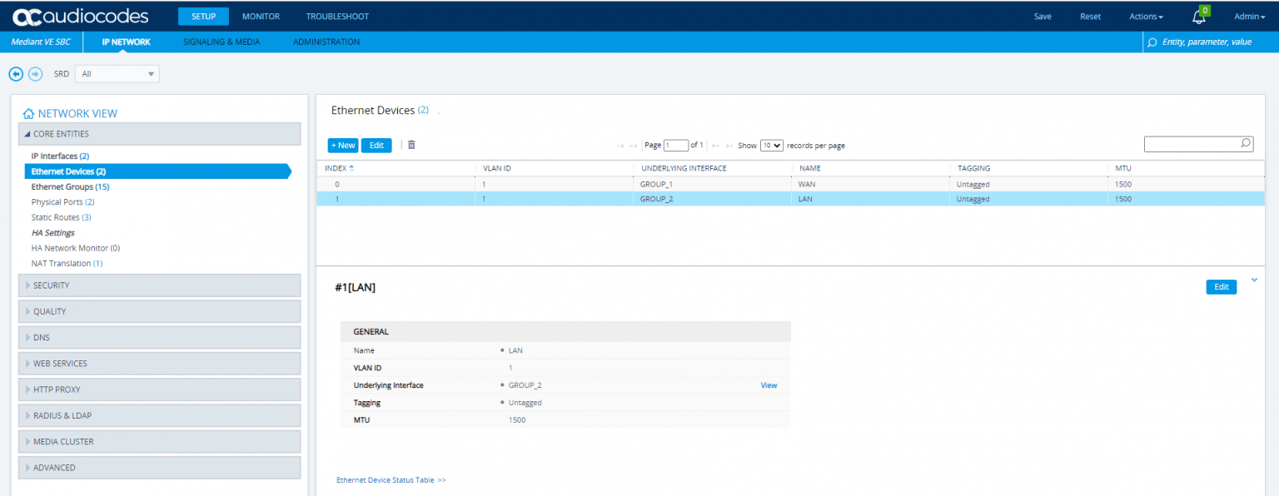The height and width of the screenshot is (496, 1279).
Task: Click the trash delete icon
Action: [x=411, y=145]
